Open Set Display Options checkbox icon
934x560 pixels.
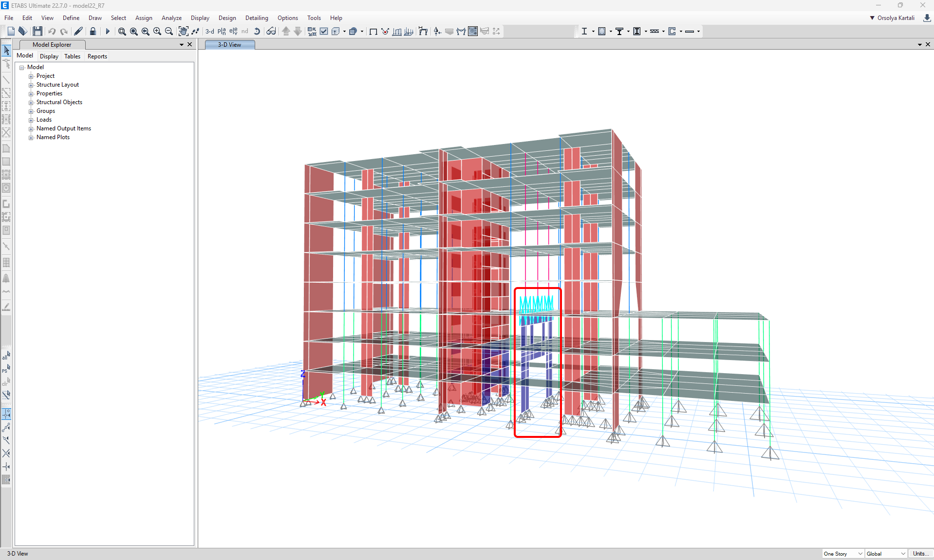(324, 31)
